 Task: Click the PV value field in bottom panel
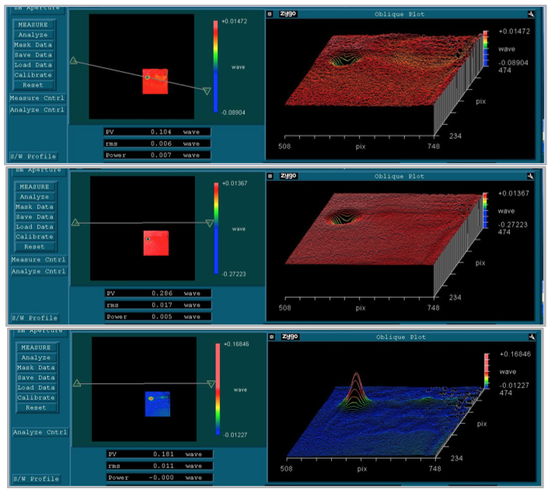158,454
